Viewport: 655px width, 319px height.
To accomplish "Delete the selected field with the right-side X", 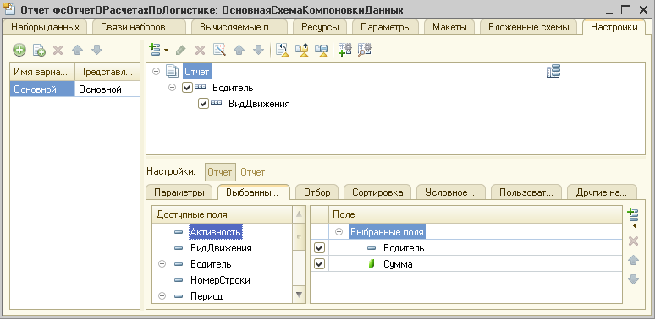I will point(633,241).
